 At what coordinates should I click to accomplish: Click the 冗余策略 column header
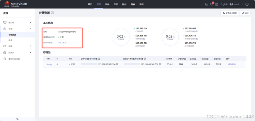point(169,59)
